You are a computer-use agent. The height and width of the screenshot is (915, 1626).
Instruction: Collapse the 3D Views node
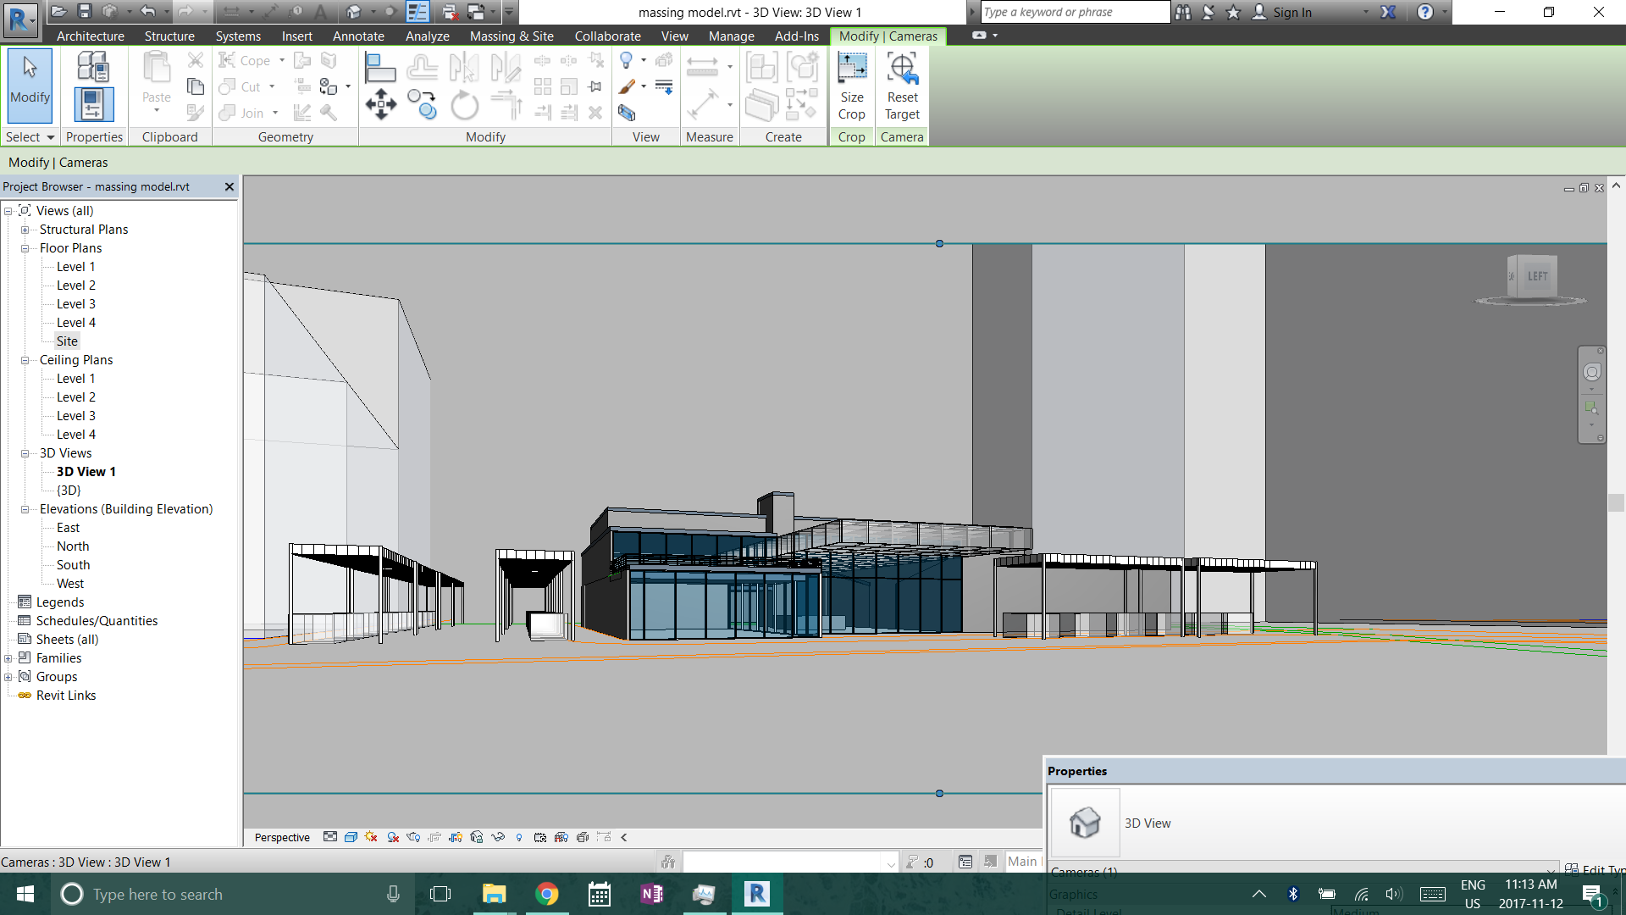click(x=25, y=453)
